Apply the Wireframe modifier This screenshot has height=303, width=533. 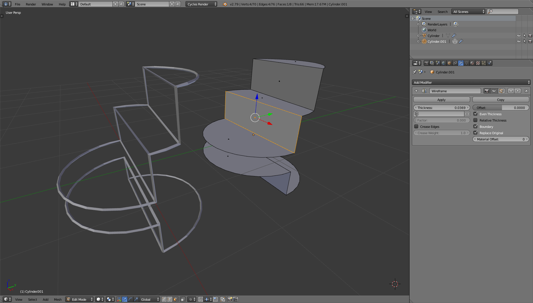click(x=441, y=99)
